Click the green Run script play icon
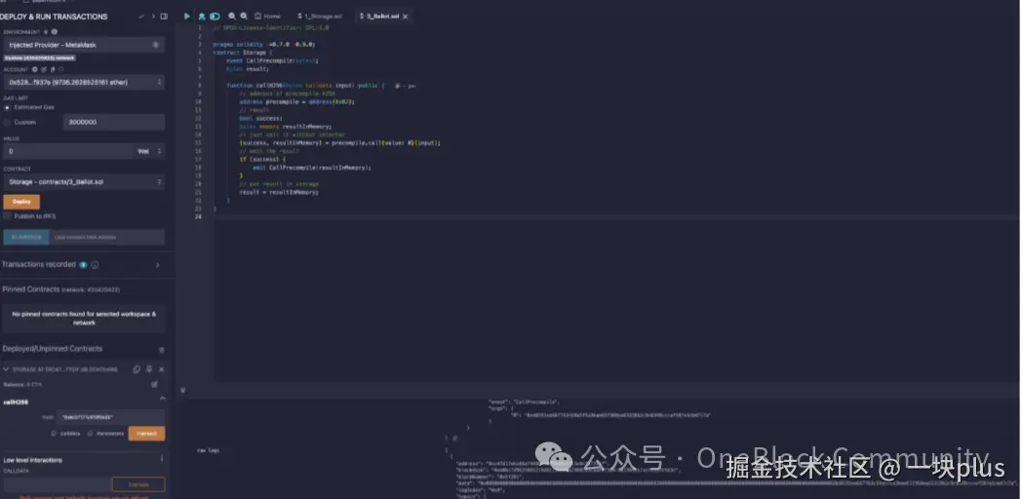The image size is (1022, 499). pyautogui.click(x=187, y=17)
